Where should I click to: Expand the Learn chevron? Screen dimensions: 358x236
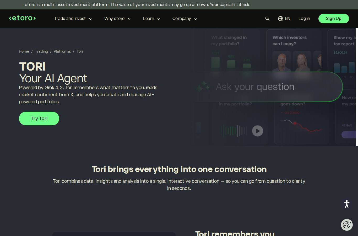159,19
